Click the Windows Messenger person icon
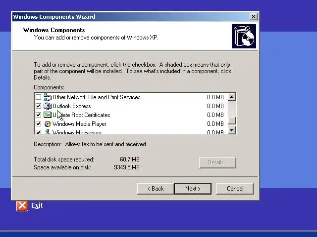 48,132
